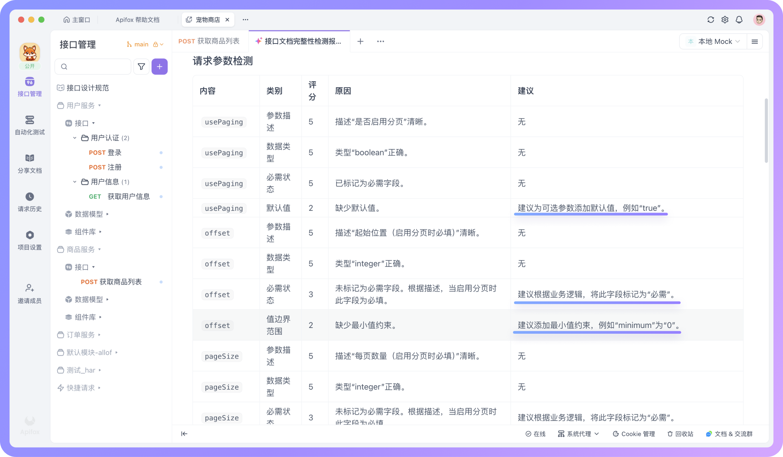Collapse sidebar with bottom arrow icon
This screenshot has height=457, width=783.
tap(184, 434)
